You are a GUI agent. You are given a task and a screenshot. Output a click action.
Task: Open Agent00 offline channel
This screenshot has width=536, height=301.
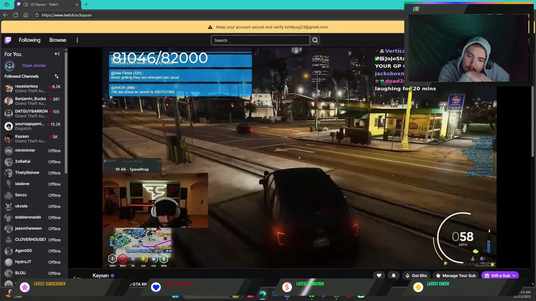[33, 251]
